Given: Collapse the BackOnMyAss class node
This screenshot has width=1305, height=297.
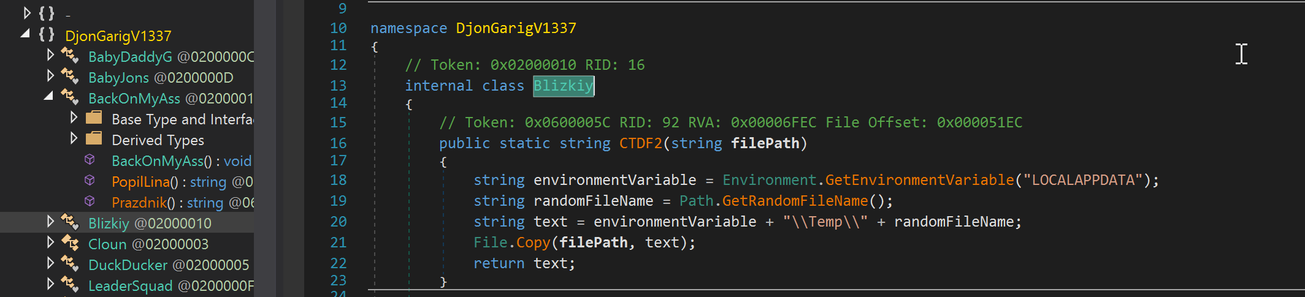Looking at the screenshot, I should (48, 96).
